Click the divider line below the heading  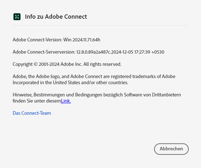click(x=101, y=25)
